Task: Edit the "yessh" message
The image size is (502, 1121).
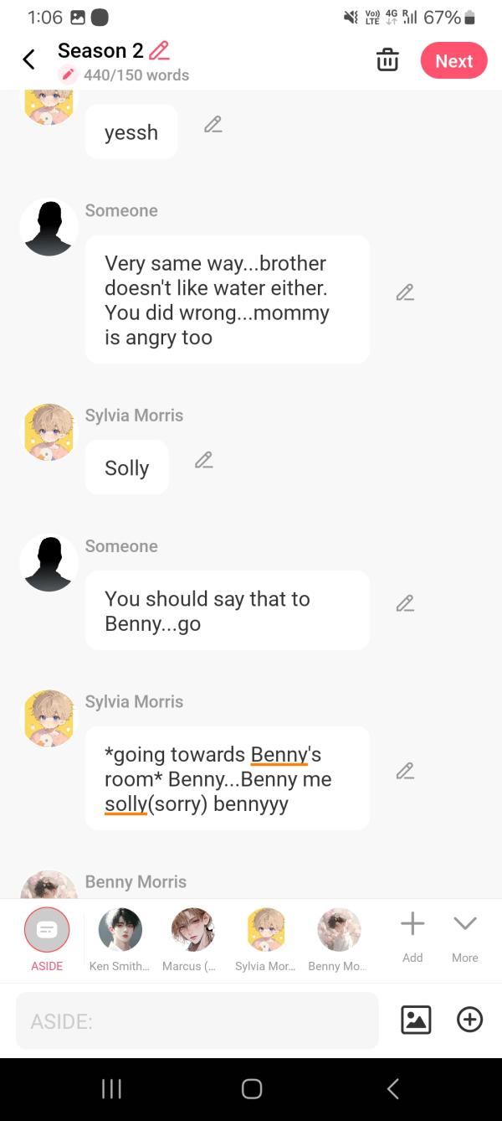Action: (x=213, y=125)
